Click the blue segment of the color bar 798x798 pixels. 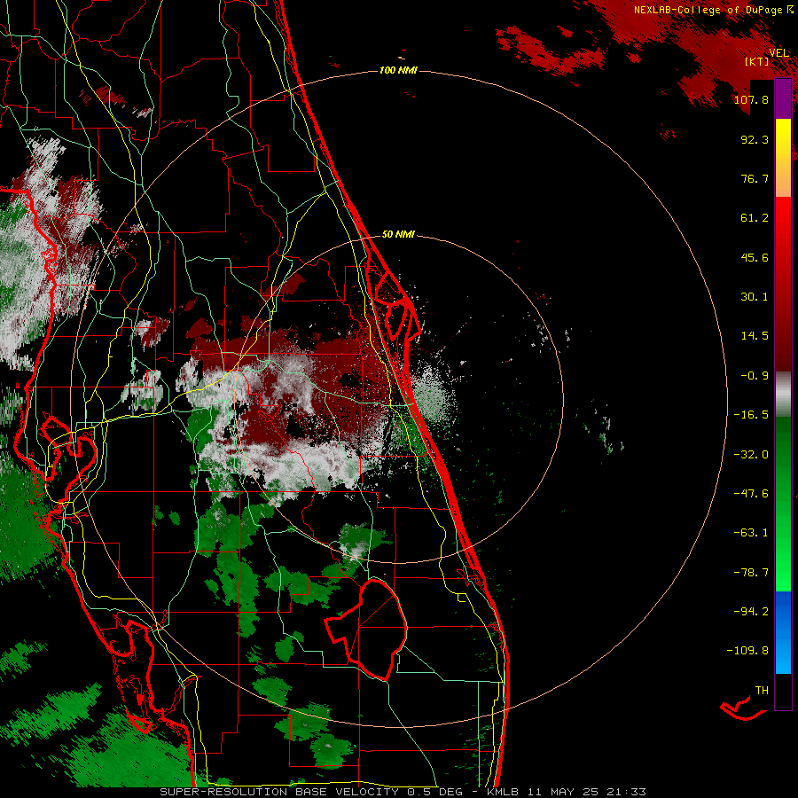point(783,631)
